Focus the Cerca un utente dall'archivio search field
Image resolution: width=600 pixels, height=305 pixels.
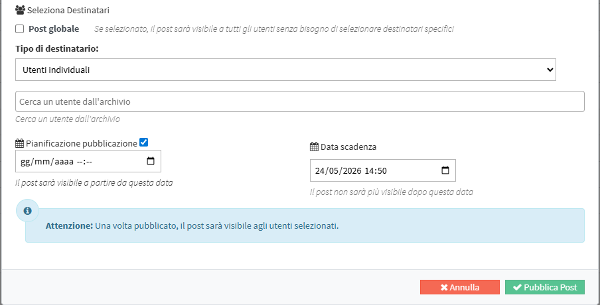click(x=299, y=101)
